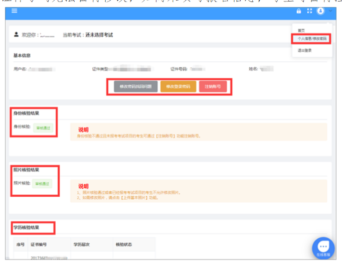This screenshot has height=262, width=342.
Task: Click the user avatar icon in the header
Action: click(x=320, y=11)
